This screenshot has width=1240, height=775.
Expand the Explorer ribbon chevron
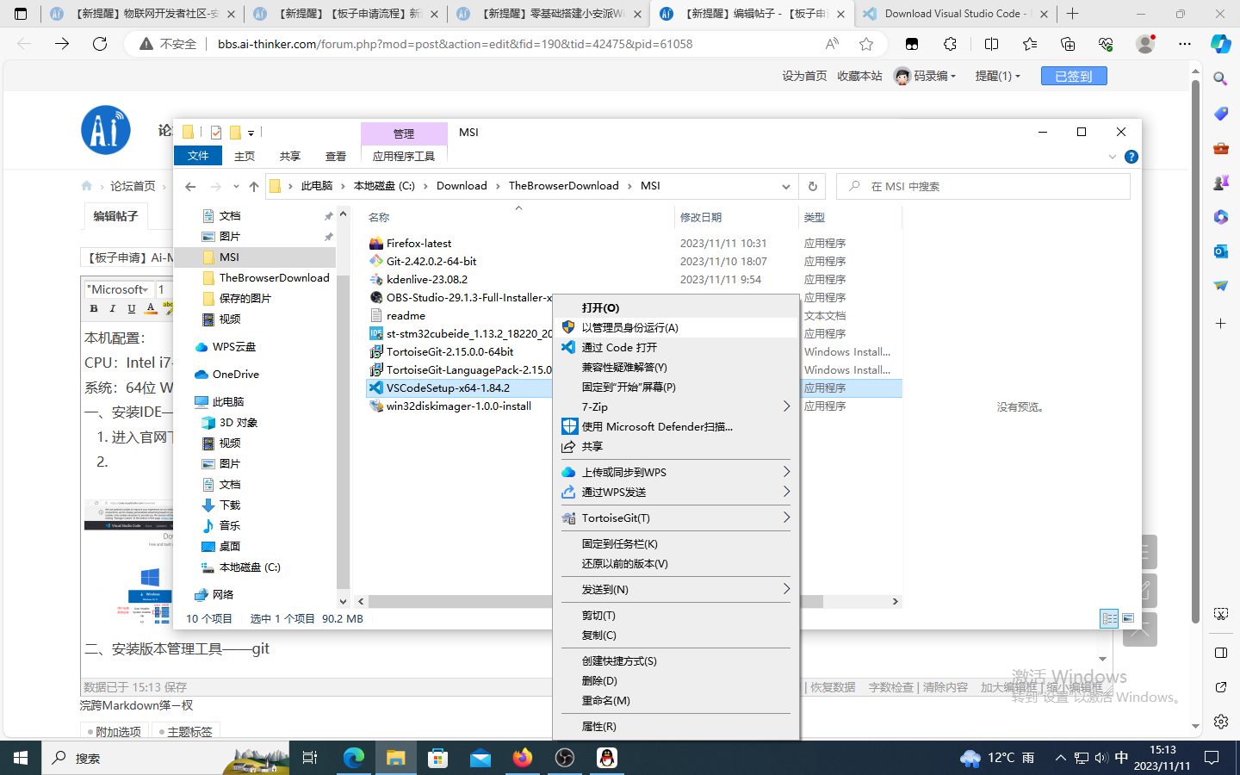click(1112, 157)
